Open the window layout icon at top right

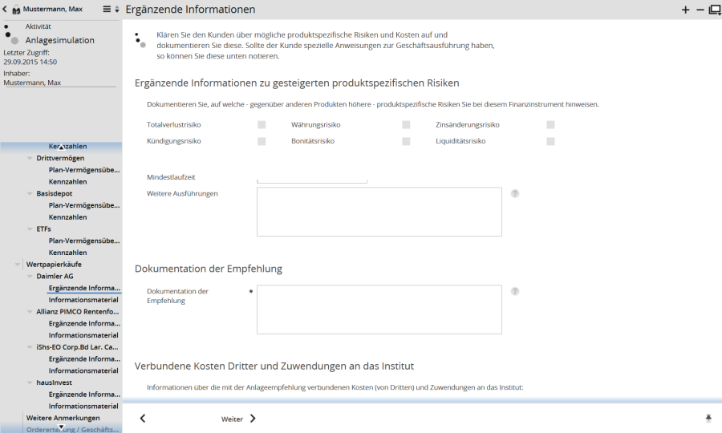(714, 10)
